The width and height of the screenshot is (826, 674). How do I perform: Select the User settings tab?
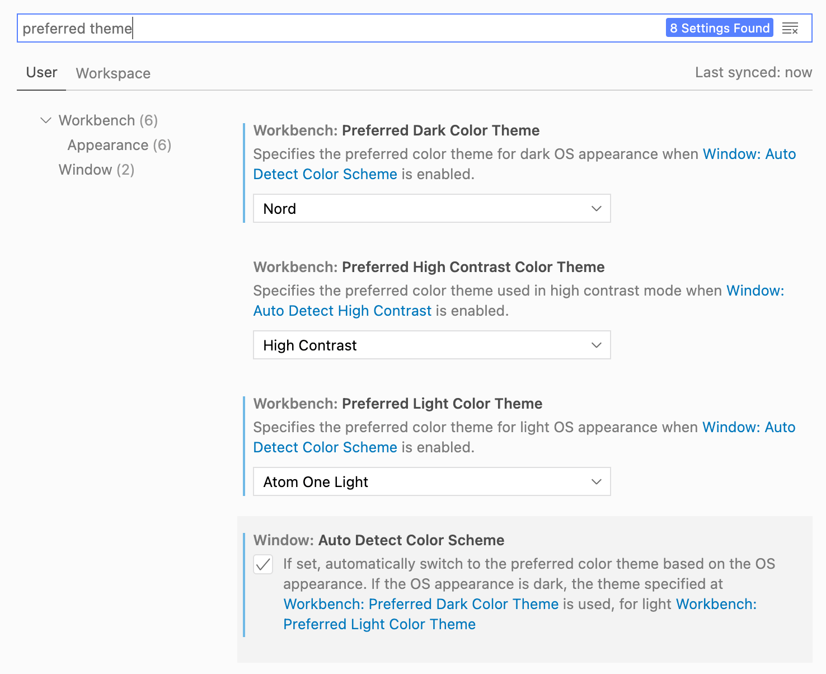(x=41, y=73)
